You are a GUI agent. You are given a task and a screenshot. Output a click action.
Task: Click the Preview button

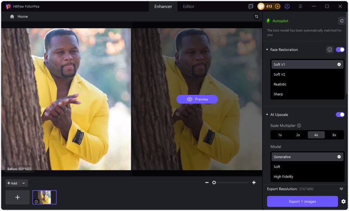click(x=197, y=99)
